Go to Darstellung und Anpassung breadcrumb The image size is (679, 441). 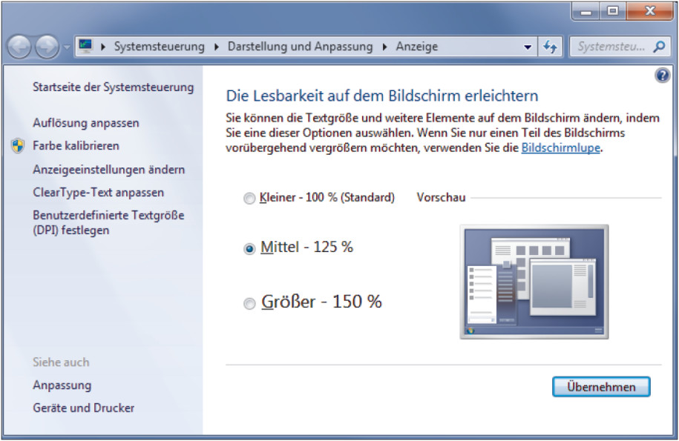point(300,47)
